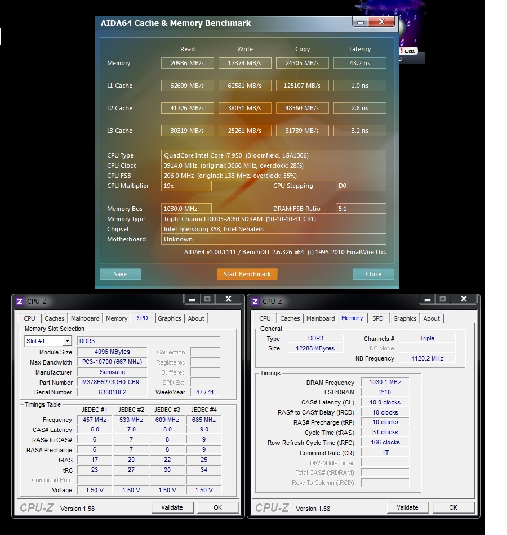Open About tab in right CPU-Z window
Screen dimensions: 507x535
click(432, 318)
